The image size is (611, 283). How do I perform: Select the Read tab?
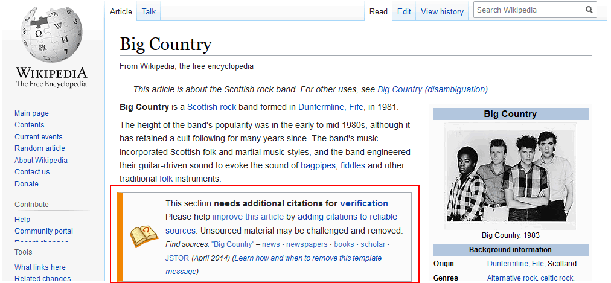click(379, 11)
